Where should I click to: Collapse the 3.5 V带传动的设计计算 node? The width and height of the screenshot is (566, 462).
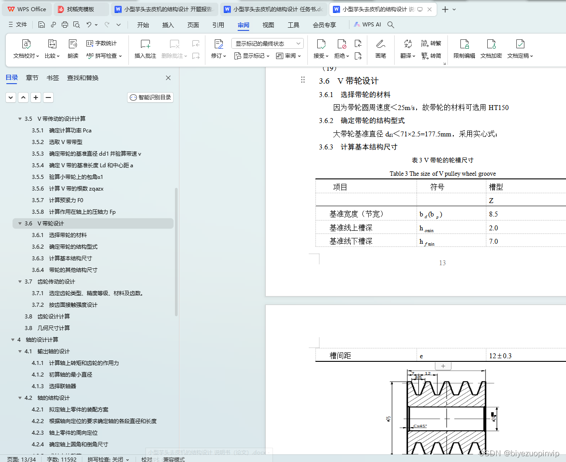[20, 119]
